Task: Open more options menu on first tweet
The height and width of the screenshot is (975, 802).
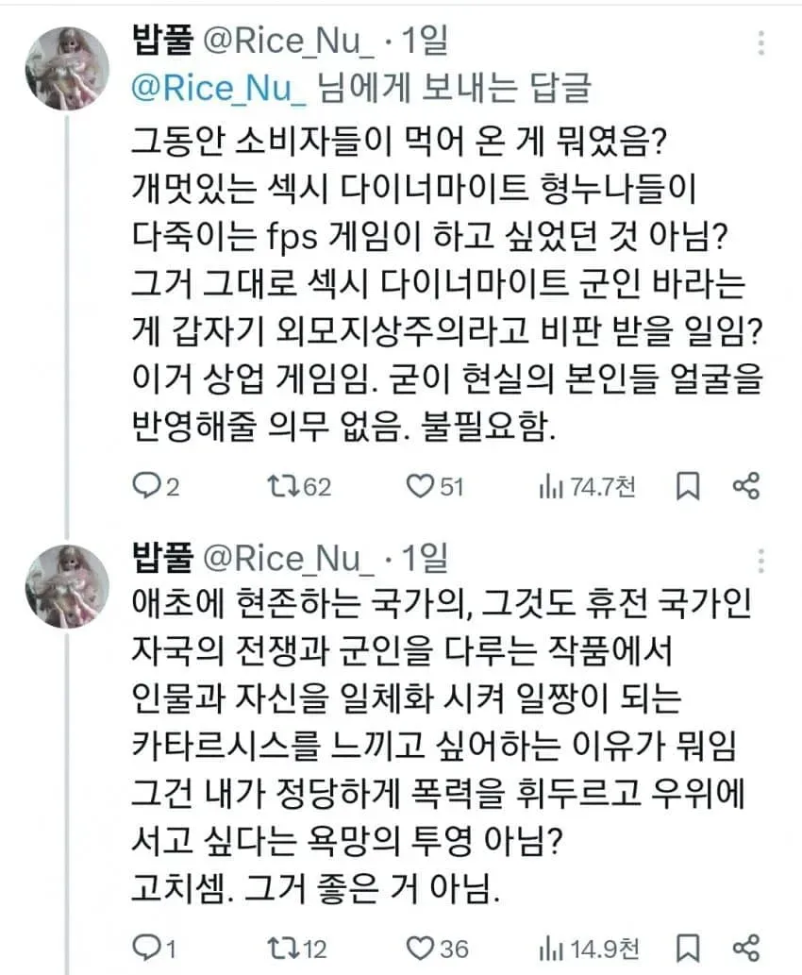Action: (x=761, y=42)
